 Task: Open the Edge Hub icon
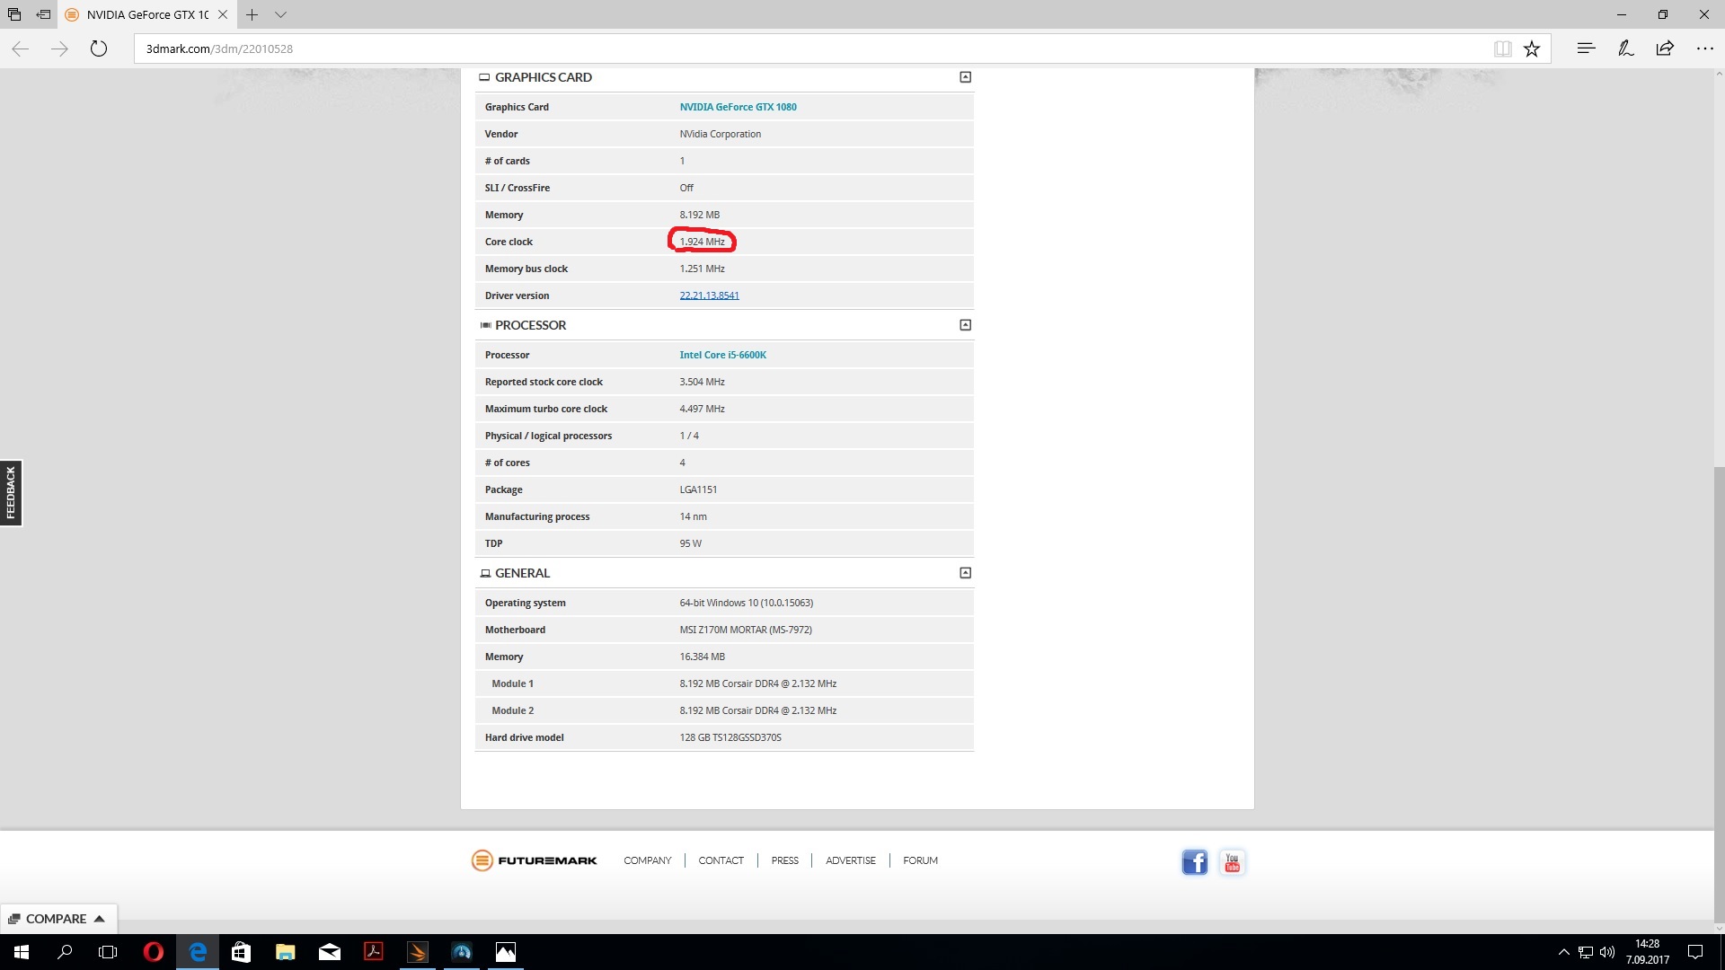point(1586,48)
